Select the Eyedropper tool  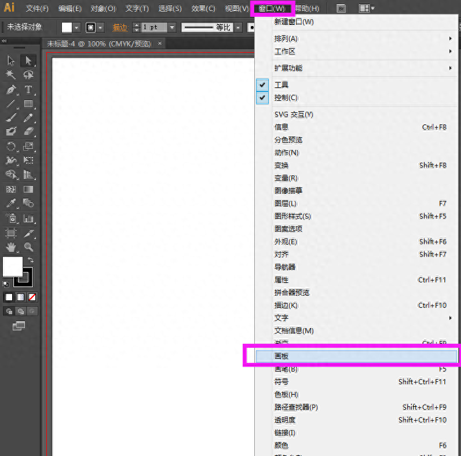(11, 203)
